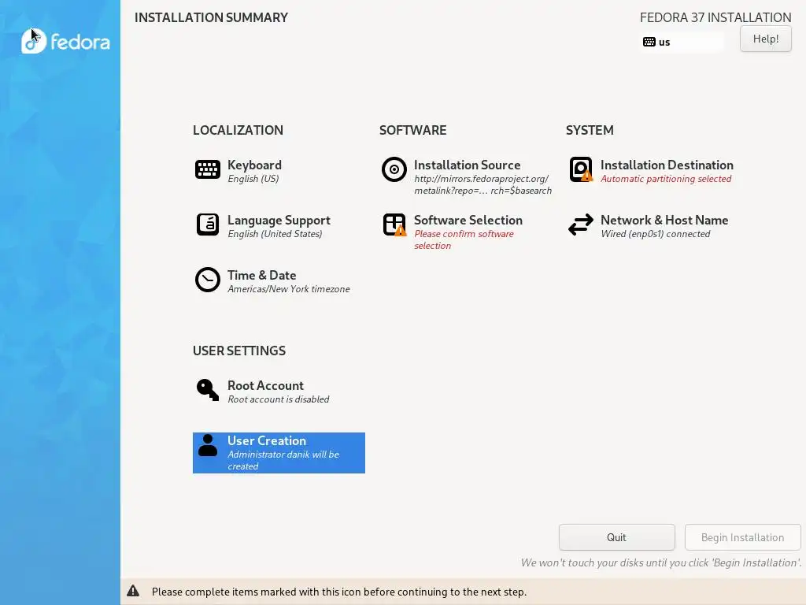Click the Installation Source disc icon
This screenshot has width=806, height=605.
394,169
